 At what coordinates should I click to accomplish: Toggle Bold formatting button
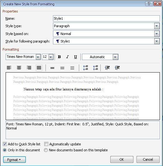(59, 57)
